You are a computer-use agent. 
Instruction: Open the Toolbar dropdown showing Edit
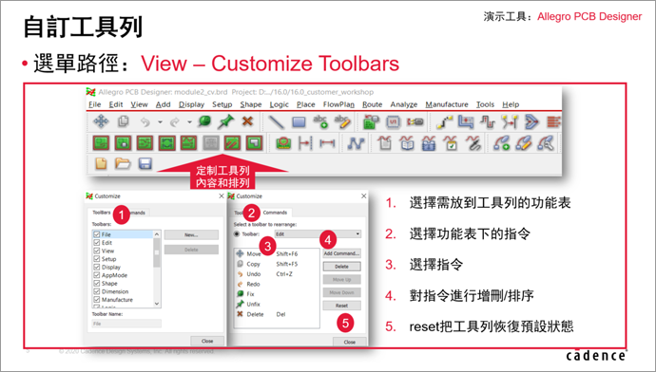tap(318, 233)
